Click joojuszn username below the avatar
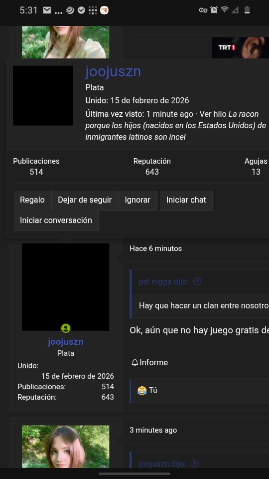Image resolution: width=269 pixels, height=479 pixels. [x=66, y=342]
